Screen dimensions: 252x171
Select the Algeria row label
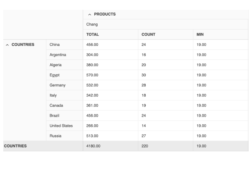tap(56, 65)
